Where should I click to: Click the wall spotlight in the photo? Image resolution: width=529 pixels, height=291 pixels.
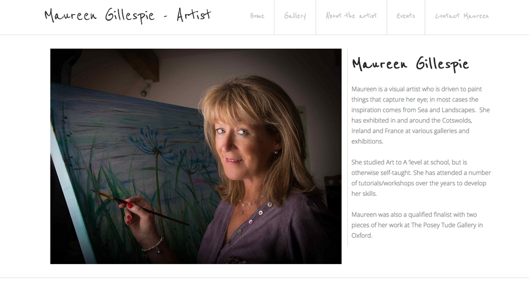click(x=145, y=89)
